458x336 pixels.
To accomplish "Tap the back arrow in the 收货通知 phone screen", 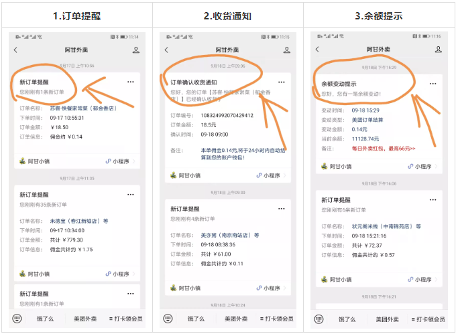I will (x=166, y=50).
